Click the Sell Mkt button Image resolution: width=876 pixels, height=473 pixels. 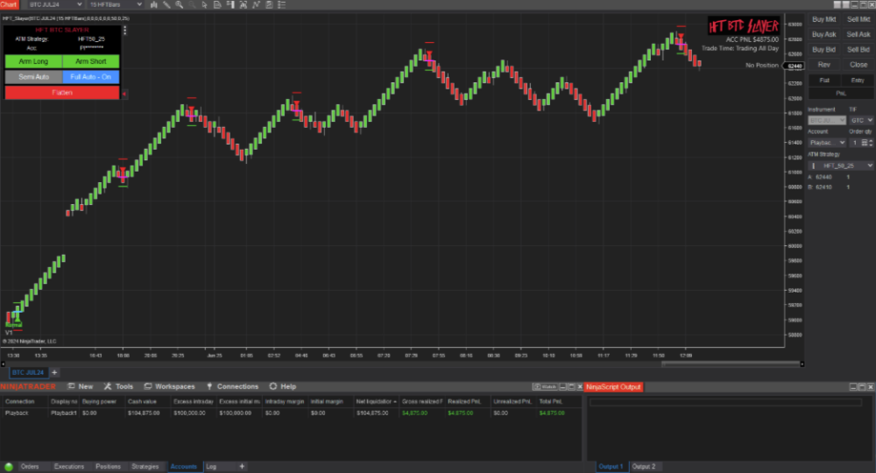[x=858, y=19]
